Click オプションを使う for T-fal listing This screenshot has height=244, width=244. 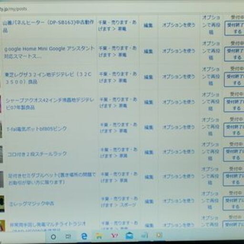tap(178, 127)
